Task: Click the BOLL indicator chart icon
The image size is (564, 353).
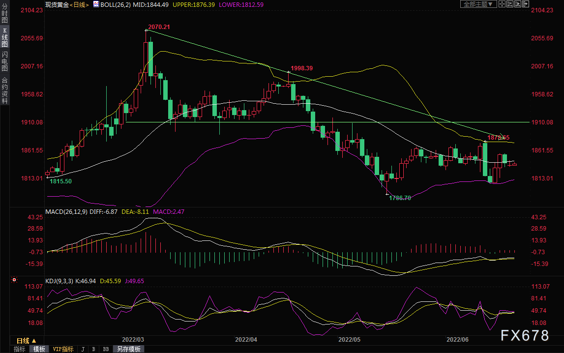Action: (96, 4)
